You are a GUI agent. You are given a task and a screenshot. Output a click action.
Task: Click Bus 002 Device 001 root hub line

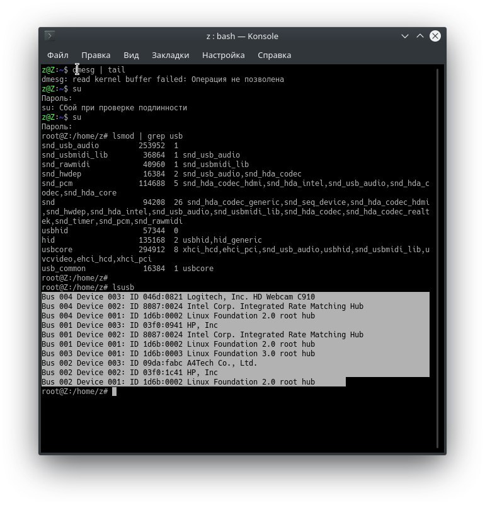point(178,381)
